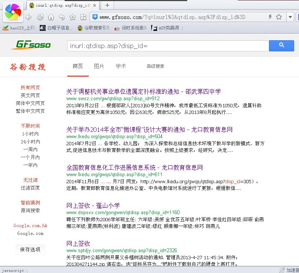Select 过滤百度 option

tap(30, 188)
